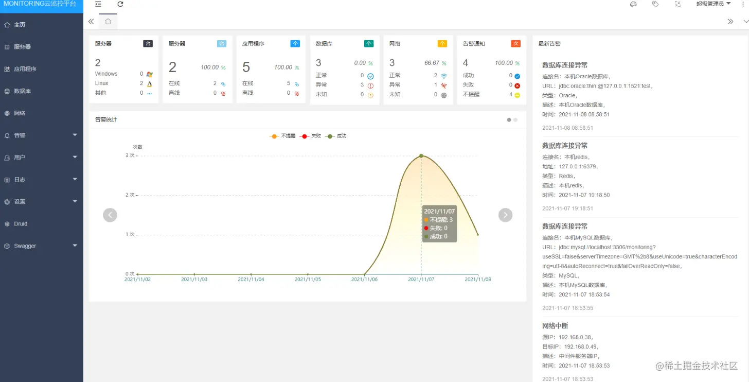Click the dark 台 badge on first 服务器 card
Screen dimensions: 749x382
(x=148, y=44)
